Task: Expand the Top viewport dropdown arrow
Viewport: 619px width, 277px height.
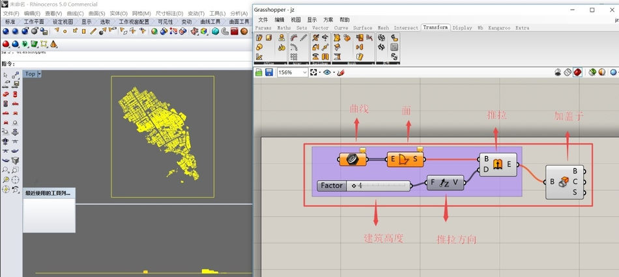Action: click(x=40, y=74)
